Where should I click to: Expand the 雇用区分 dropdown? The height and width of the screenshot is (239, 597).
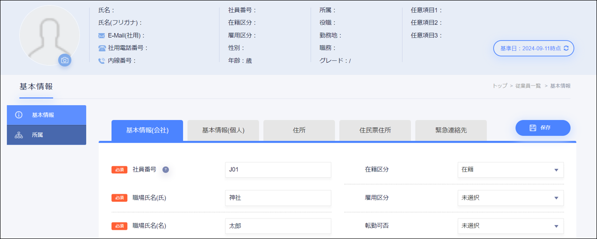click(510, 198)
